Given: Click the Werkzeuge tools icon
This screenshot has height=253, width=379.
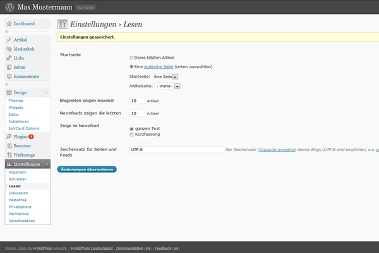Looking at the screenshot, I should (x=9, y=155).
